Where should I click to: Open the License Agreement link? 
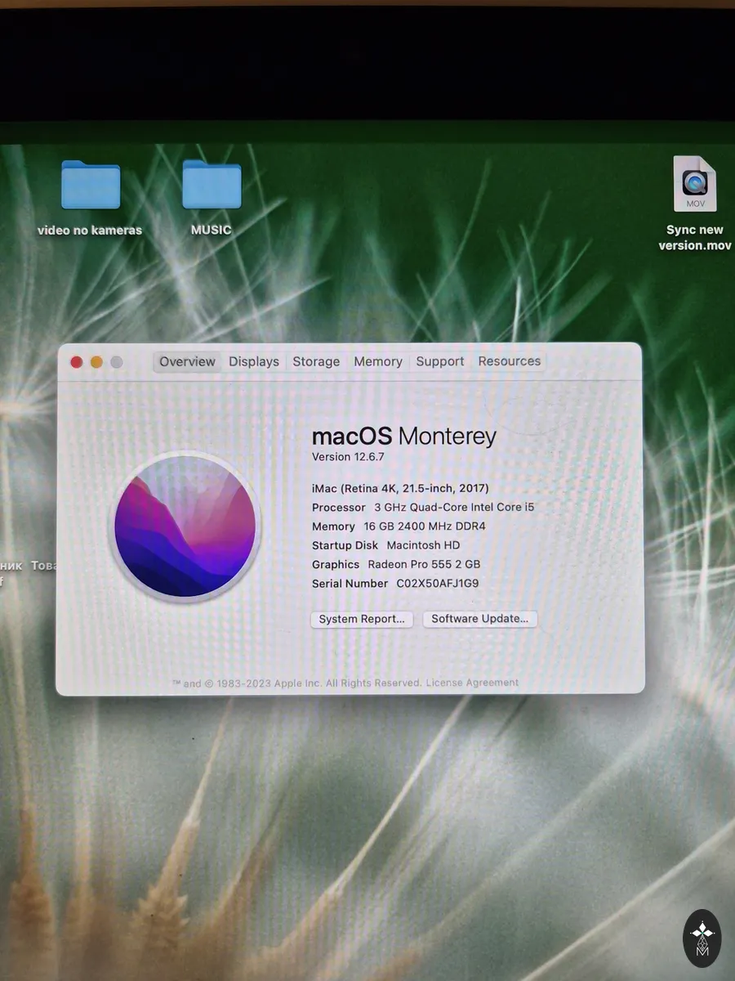click(472, 683)
